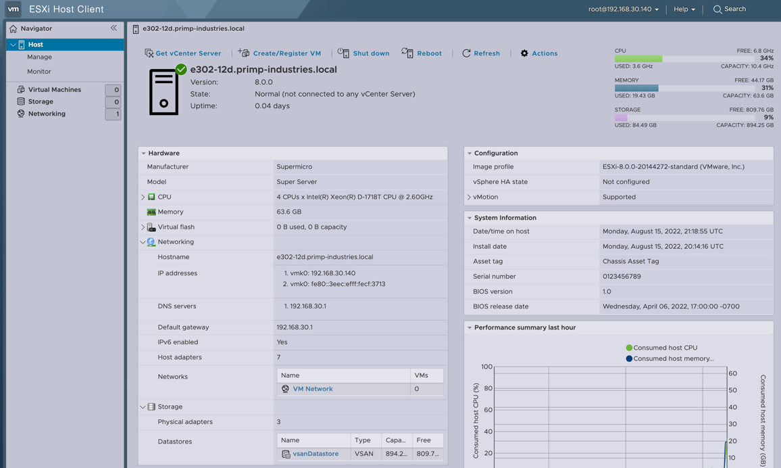
Task: Click the Virtual flash icon in Hardware
Action: pos(151,227)
